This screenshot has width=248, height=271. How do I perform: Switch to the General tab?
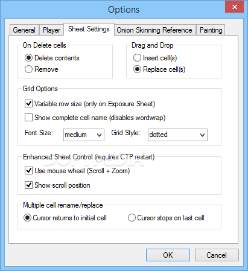coord(24,30)
